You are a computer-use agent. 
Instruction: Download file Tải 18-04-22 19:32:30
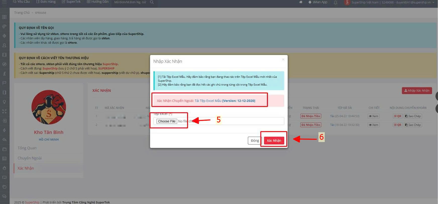[x=345, y=125]
